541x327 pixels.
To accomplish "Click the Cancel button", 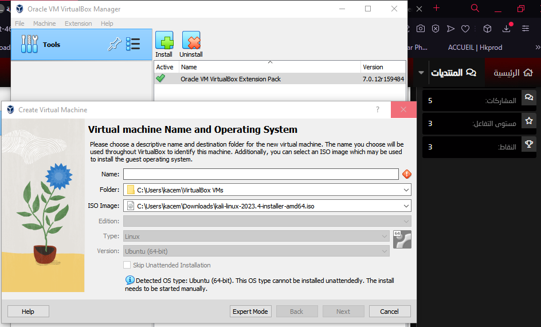I will (x=390, y=312).
